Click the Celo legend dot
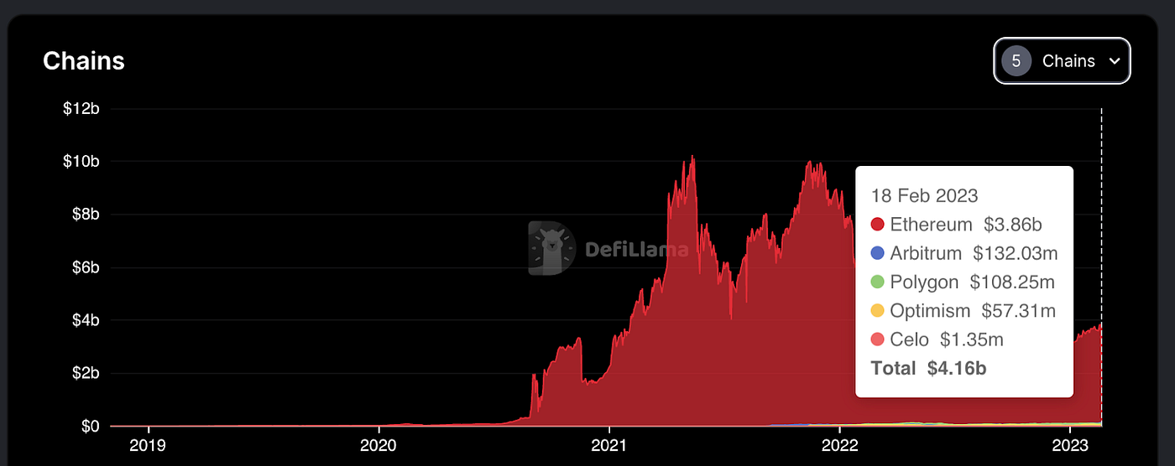 878,339
